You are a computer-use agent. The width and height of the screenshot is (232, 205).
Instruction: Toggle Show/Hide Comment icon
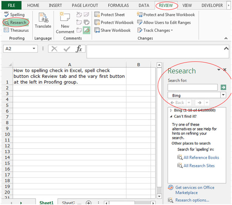pos(86,14)
